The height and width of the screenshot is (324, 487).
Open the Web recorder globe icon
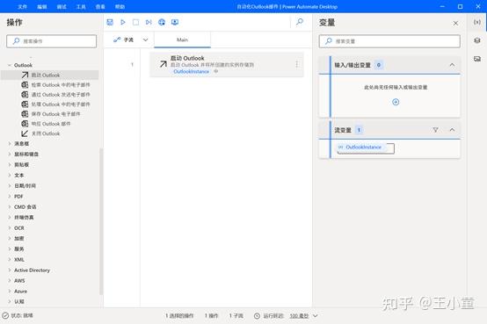click(x=162, y=22)
